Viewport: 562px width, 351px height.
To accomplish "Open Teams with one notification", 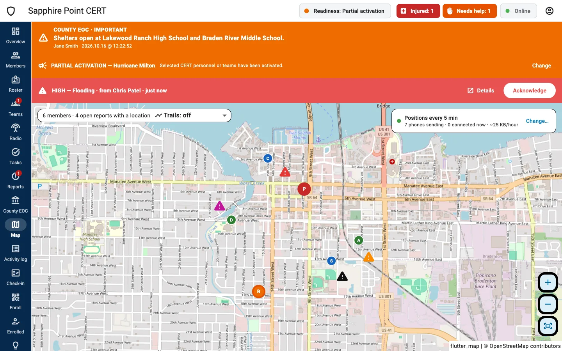I will [x=16, y=108].
